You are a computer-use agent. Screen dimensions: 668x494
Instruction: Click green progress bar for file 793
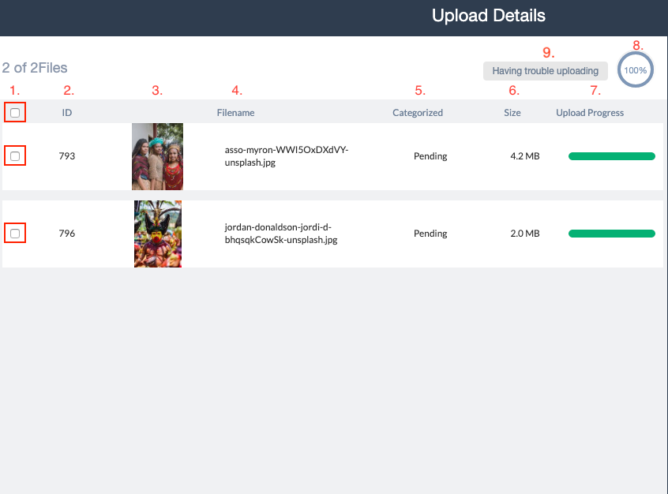click(x=612, y=156)
